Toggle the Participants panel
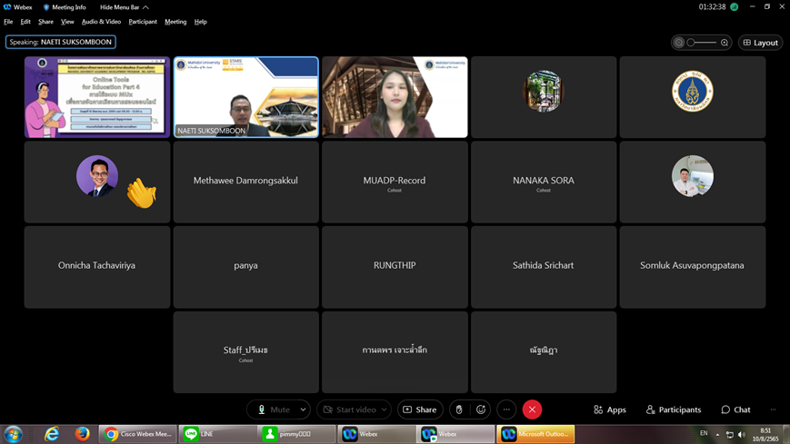 tap(673, 409)
